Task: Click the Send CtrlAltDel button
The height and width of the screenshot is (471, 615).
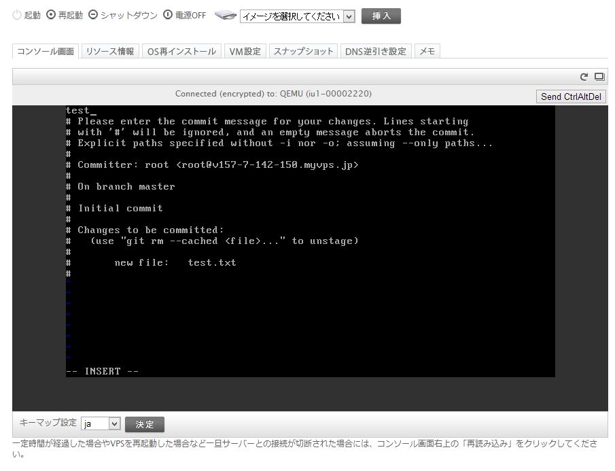Action: tap(571, 97)
